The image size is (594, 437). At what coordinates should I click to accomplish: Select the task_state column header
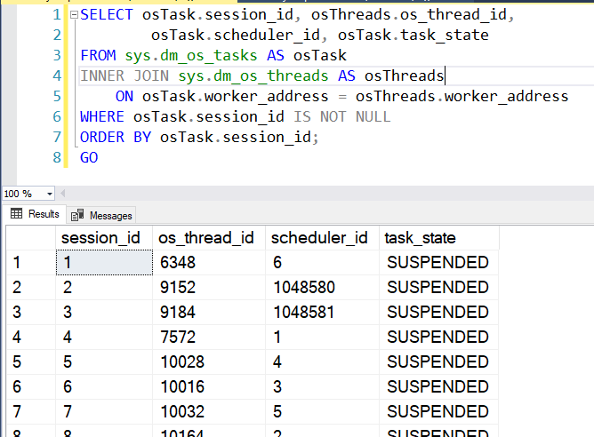coord(439,238)
